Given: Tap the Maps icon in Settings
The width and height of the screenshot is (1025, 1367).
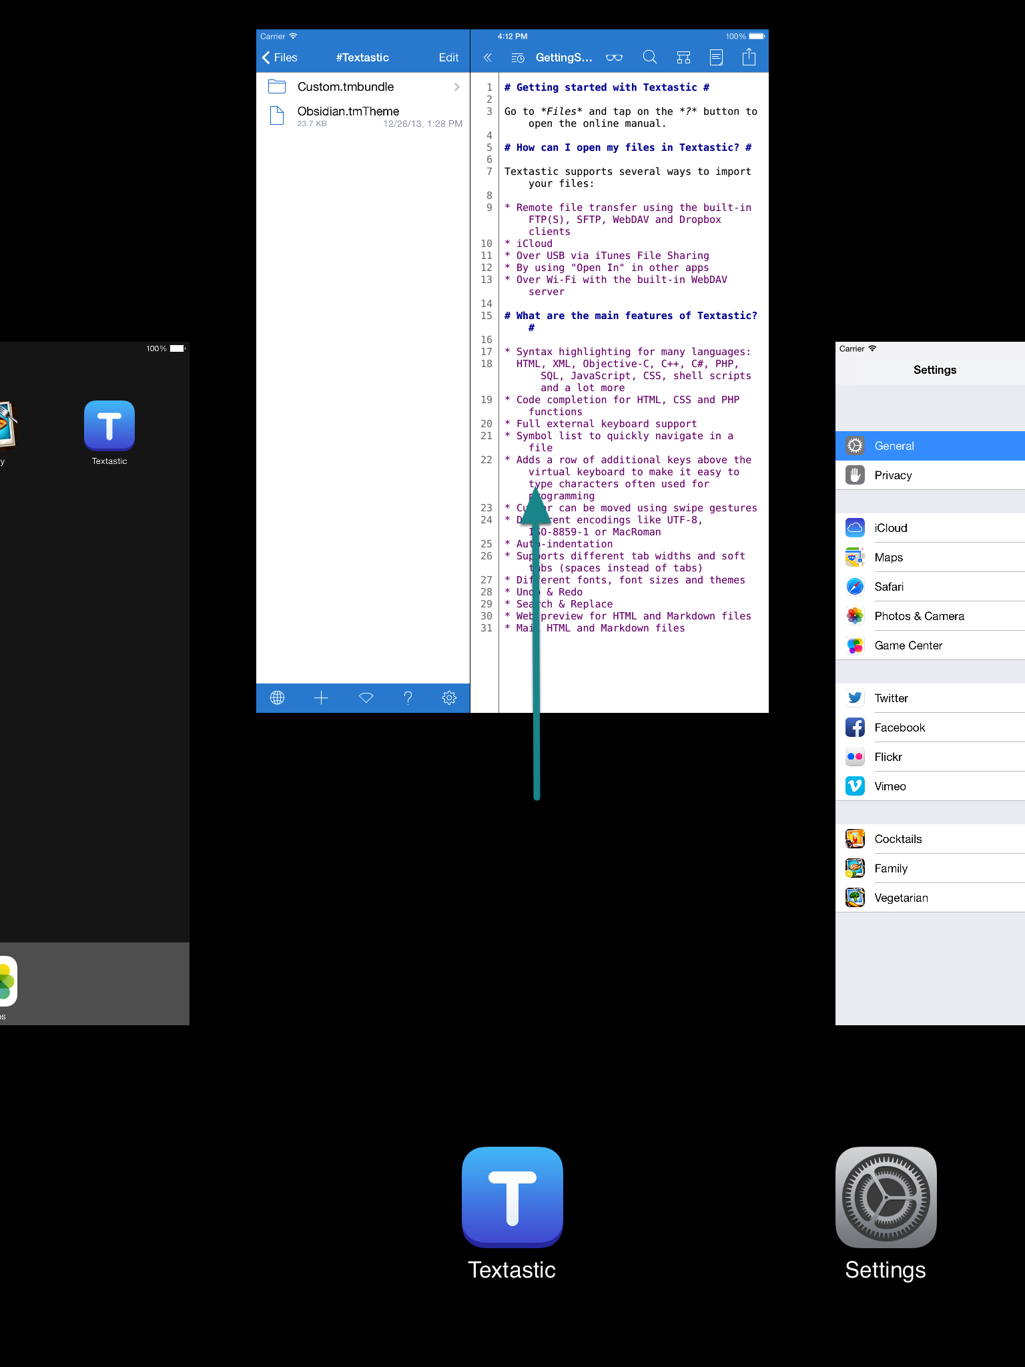Looking at the screenshot, I should [855, 557].
